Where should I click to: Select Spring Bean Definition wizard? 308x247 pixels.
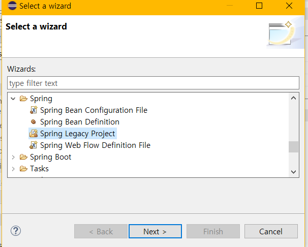pos(80,122)
